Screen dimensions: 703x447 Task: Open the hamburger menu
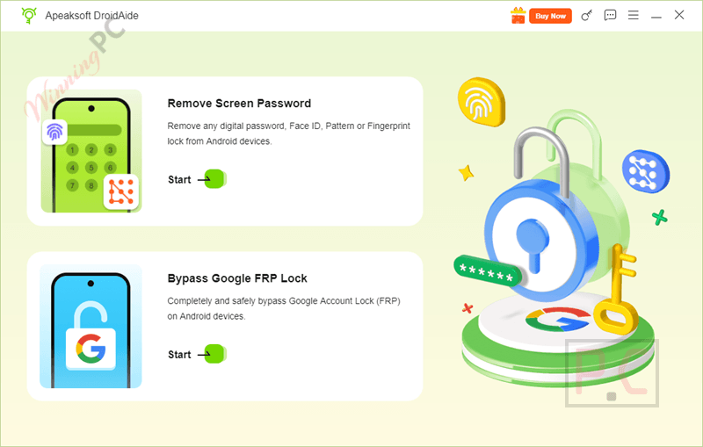click(633, 15)
